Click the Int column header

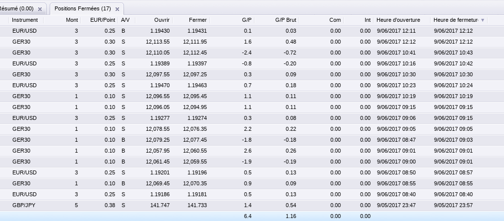coord(367,20)
